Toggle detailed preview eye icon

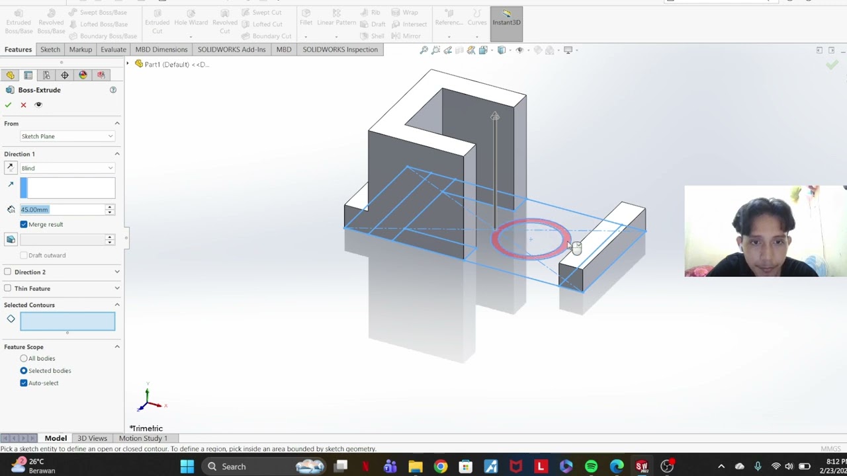click(38, 104)
